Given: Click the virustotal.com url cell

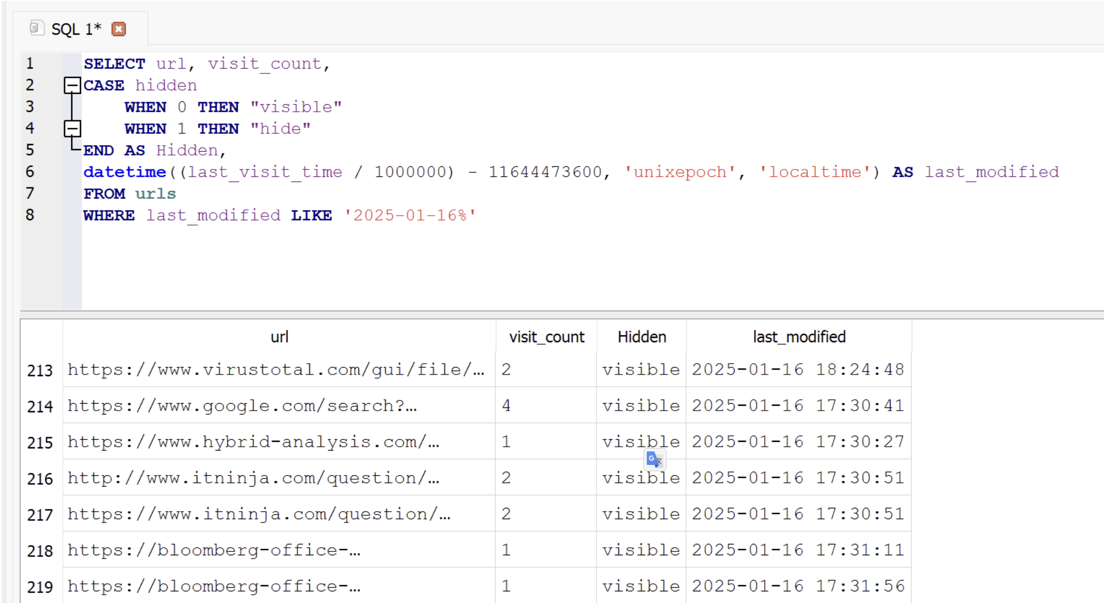Looking at the screenshot, I should 276,370.
